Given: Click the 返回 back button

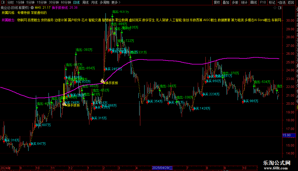Looking at the screenshot, I should tap(291, 2).
